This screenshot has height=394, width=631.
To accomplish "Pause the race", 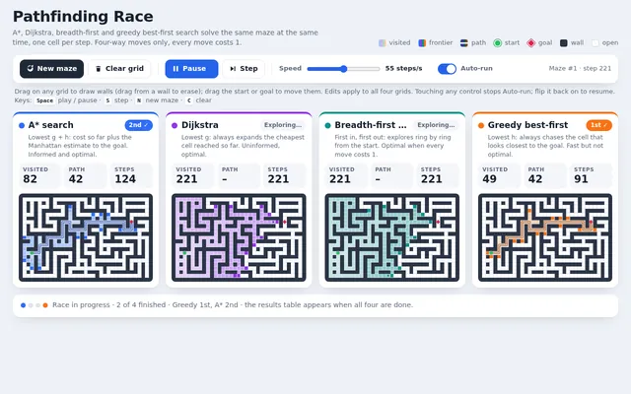I will click(x=191, y=69).
